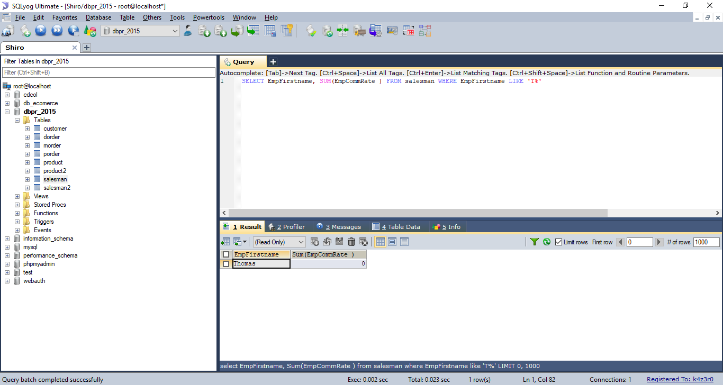Click the Registered To k4z3r0 link
The height and width of the screenshot is (385, 723).
[680, 379]
